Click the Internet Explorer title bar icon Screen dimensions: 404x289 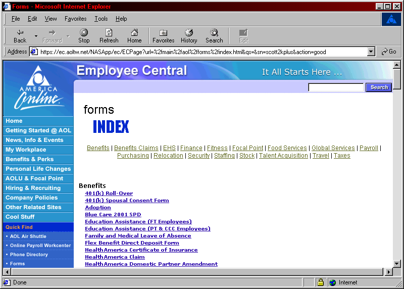[7, 7]
